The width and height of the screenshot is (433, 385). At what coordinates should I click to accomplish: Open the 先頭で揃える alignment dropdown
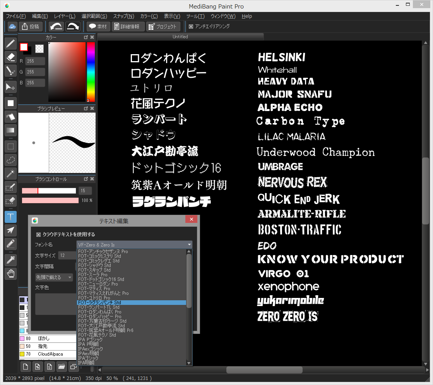point(54,277)
